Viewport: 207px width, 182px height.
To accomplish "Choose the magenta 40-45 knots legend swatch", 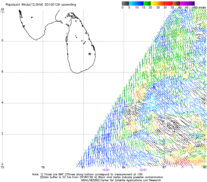I will pyautogui.click(x=184, y=3).
